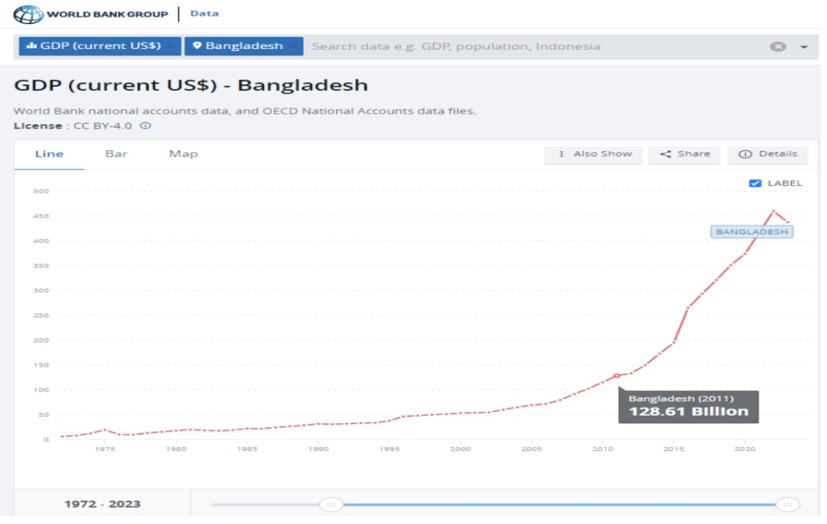Select the Bangladesh country chip
The image size is (827, 524).
pyautogui.click(x=243, y=46)
